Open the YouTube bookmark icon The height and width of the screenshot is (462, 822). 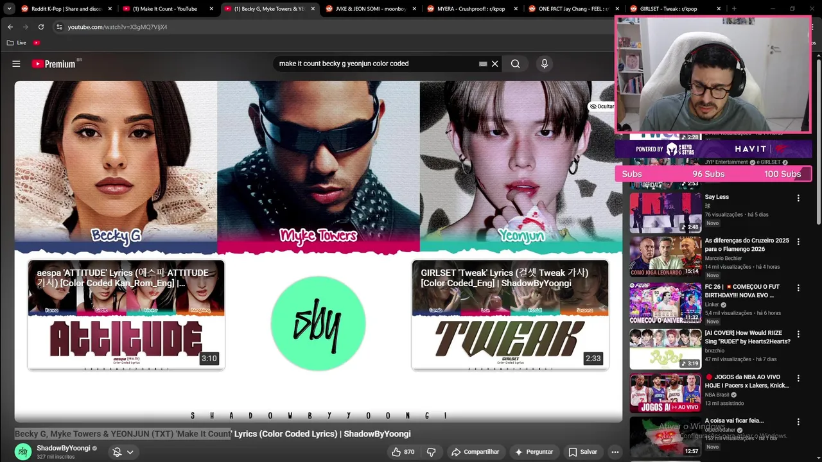coord(37,42)
